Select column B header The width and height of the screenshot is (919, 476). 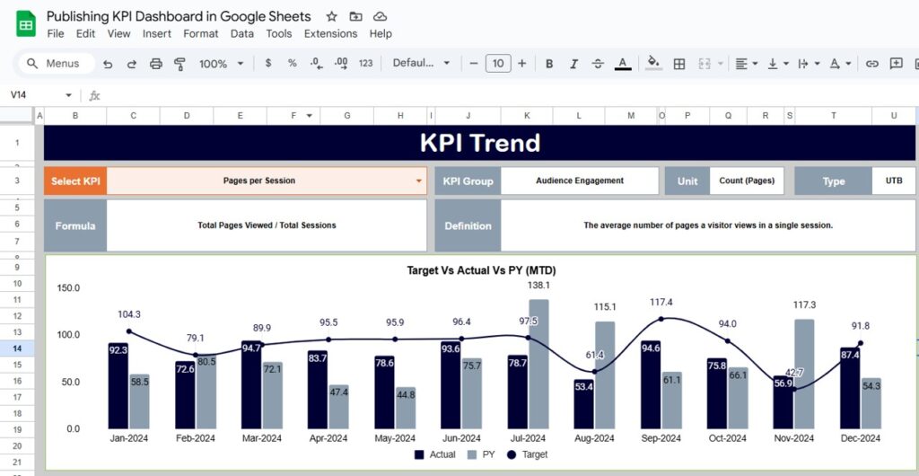pos(75,116)
